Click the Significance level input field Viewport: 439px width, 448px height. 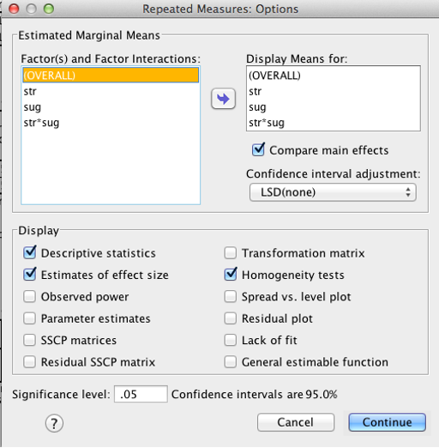[x=141, y=394]
